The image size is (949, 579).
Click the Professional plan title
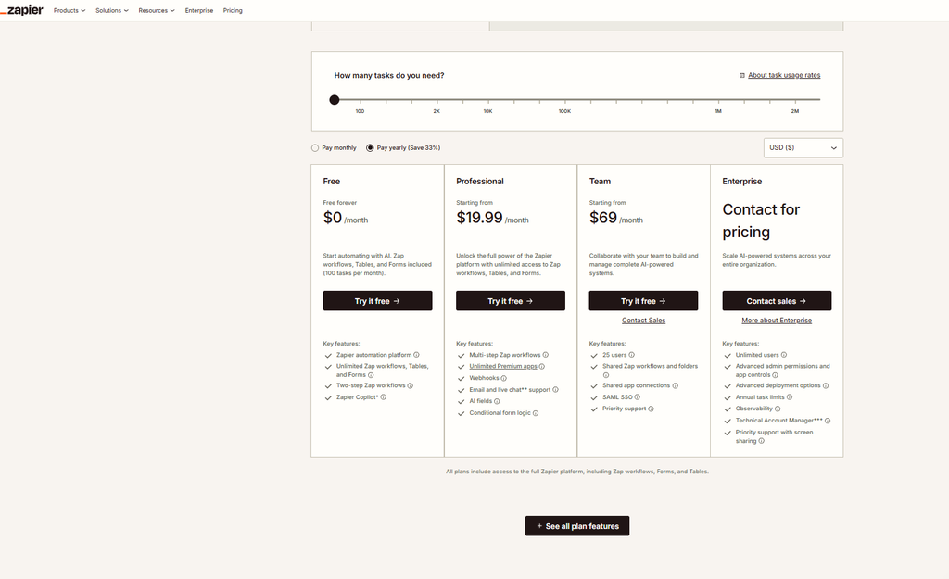[480, 182]
